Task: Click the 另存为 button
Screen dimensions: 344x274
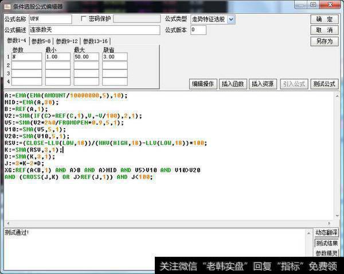Action: pos(324,41)
